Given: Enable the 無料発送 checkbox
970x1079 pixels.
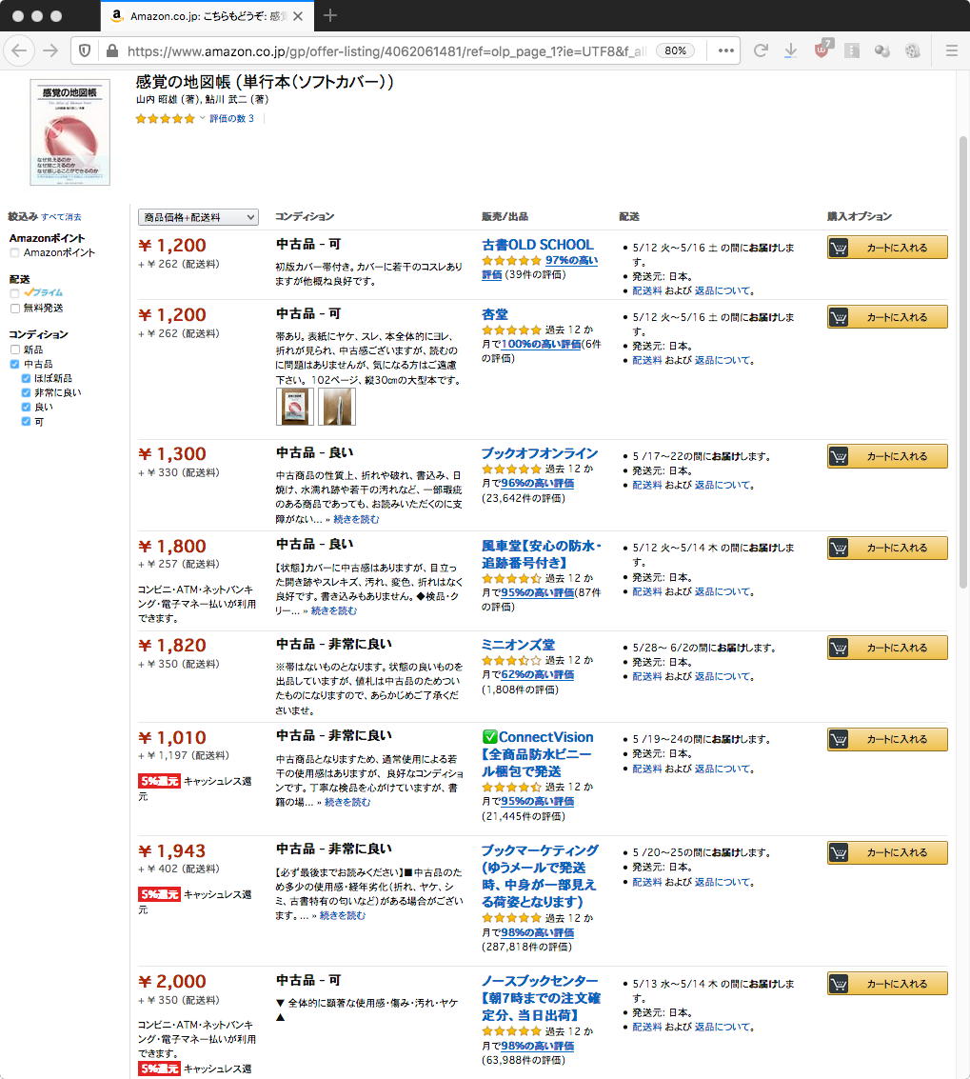Looking at the screenshot, I should click(x=14, y=309).
